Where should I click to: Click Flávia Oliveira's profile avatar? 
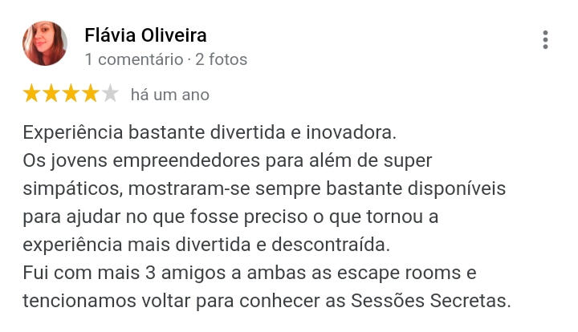45,43
